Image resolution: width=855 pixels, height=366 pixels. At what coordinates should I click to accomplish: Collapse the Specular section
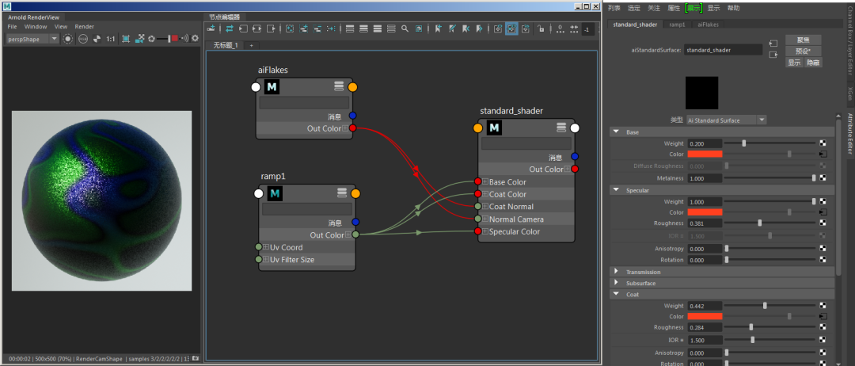click(x=617, y=190)
